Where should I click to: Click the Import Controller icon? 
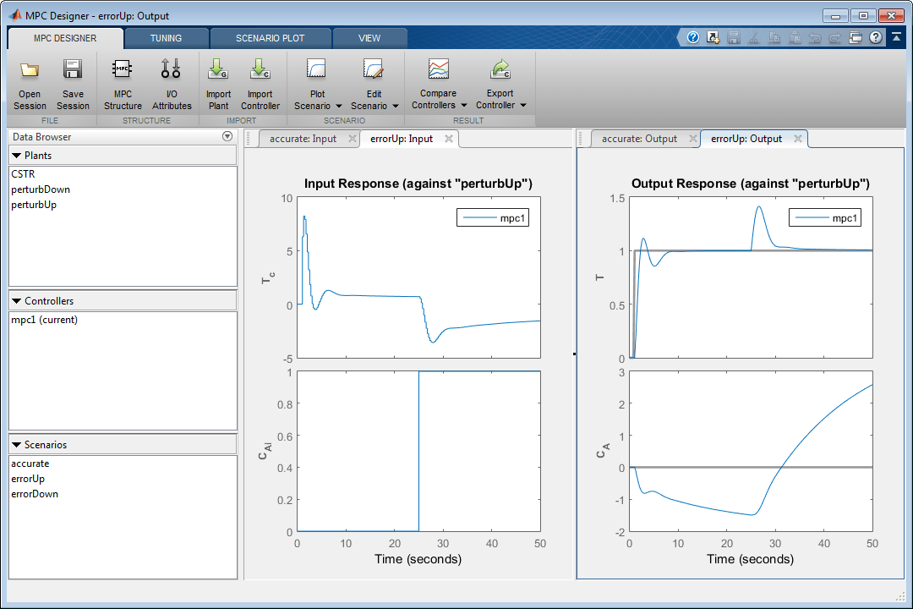[x=260, y=69]
